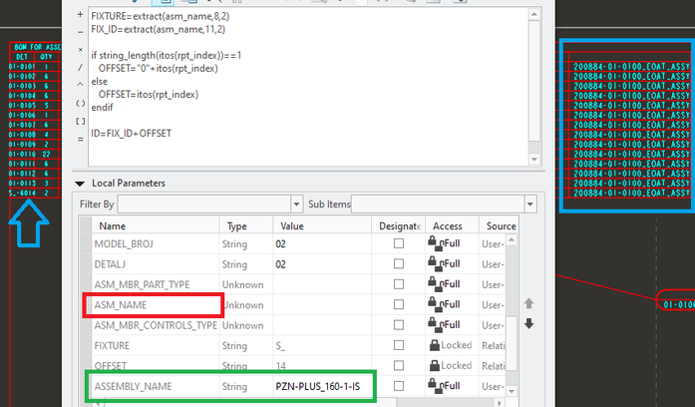Insert square brackets into relations
The height and width of the screenshot is (407, 695).
point(80,121)
